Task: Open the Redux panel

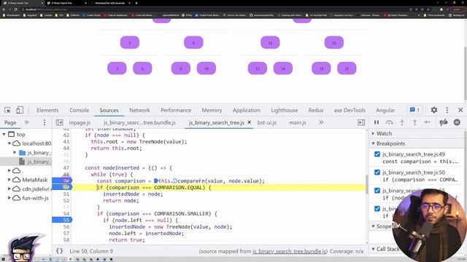Action: pos(316,110)
